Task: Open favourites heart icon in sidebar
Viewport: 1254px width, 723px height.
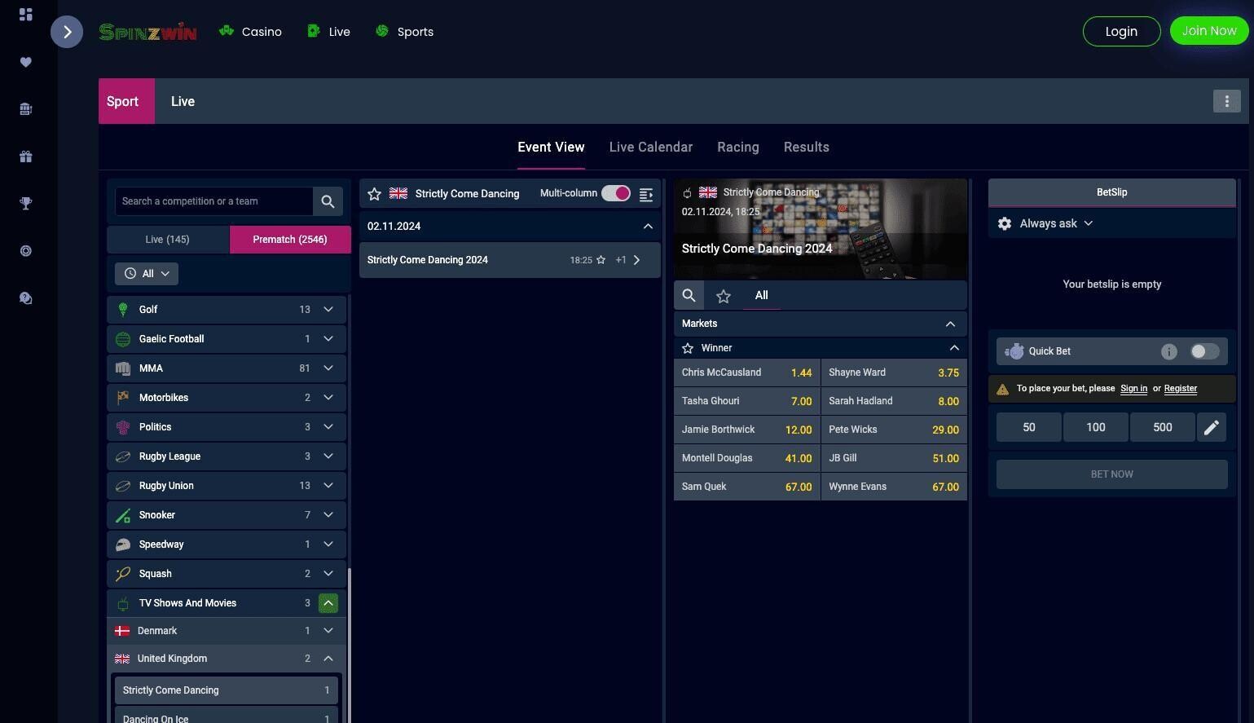Action: (x=26, y=62)
